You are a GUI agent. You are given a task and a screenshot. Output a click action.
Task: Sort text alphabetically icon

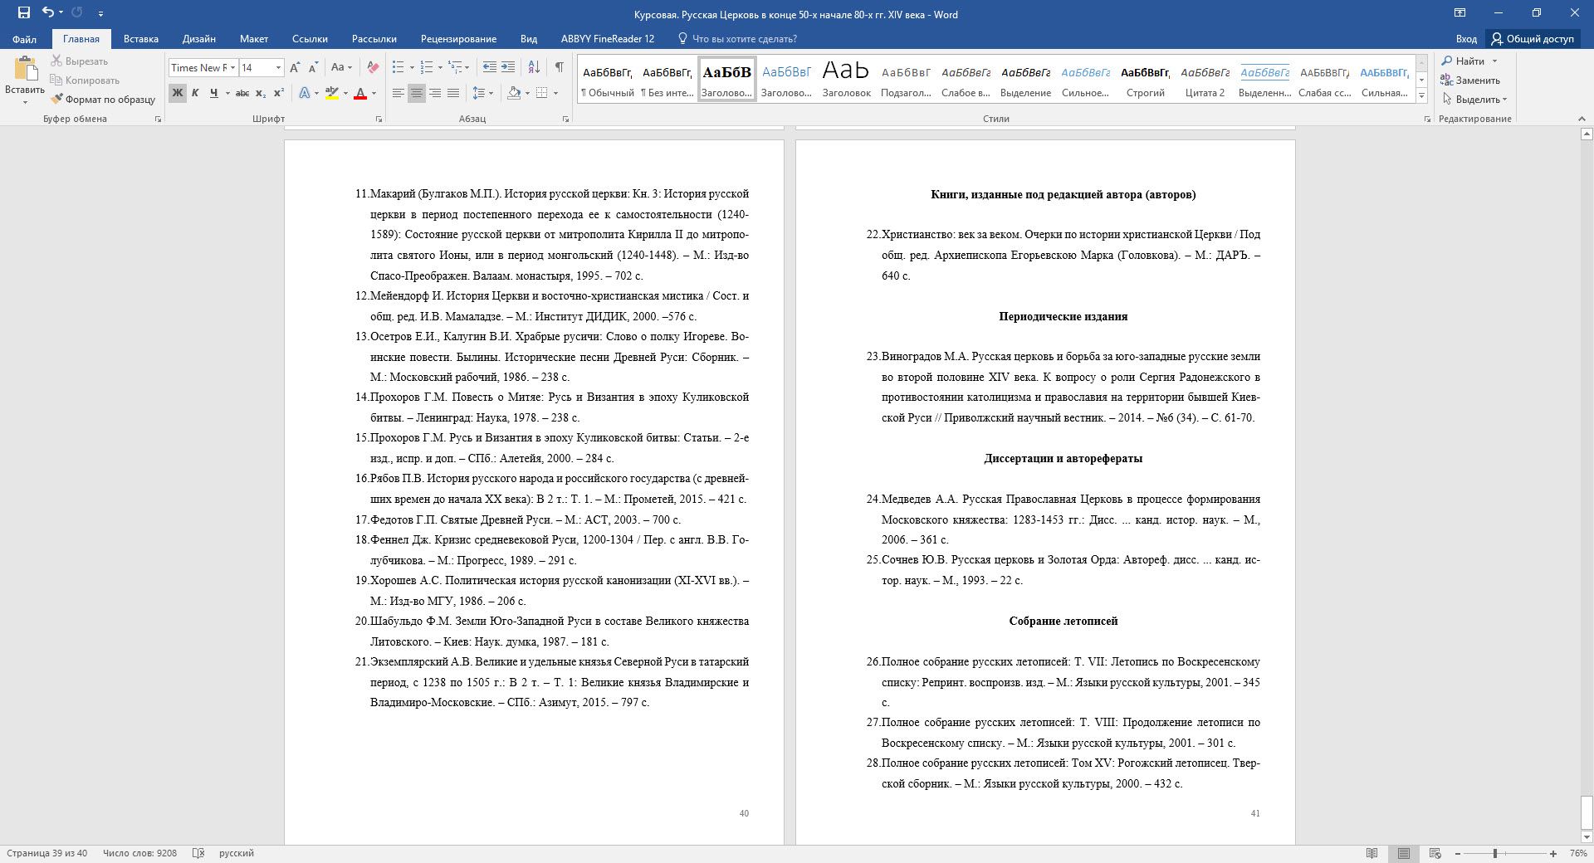click(x=534, y=68)
